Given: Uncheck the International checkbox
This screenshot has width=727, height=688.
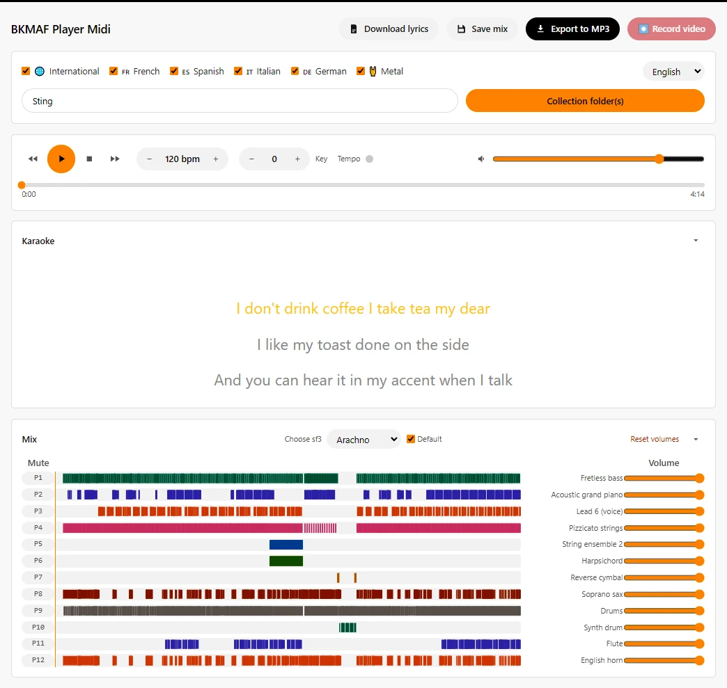Looking at the screenshot, I should click(x=26, y=71).
